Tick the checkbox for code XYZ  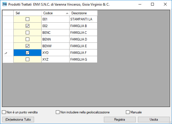tap(27, 59)
